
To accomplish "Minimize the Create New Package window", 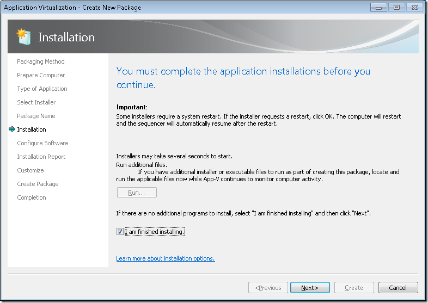I will coord(378,8).
